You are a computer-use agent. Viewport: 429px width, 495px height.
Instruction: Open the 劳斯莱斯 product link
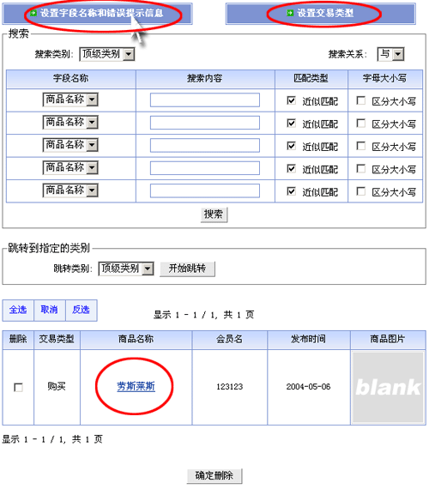(136, 386)
